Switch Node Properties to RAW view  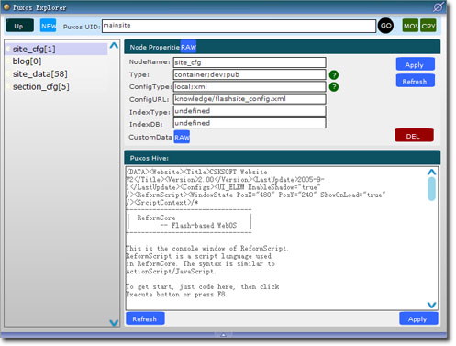[x=188, y=47]
